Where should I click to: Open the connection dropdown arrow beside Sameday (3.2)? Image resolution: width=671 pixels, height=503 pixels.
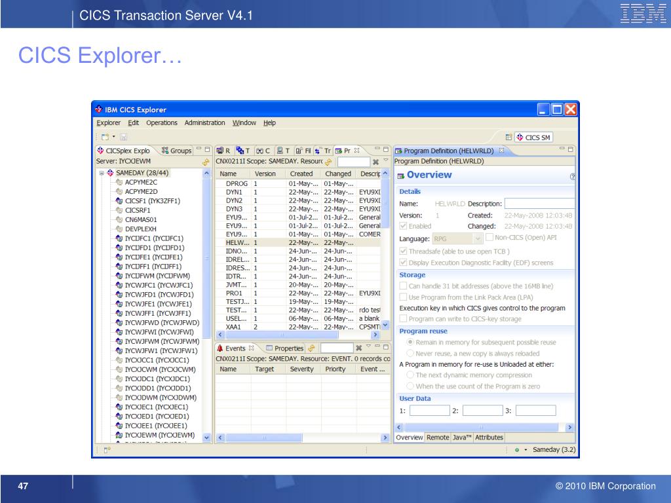526,450
